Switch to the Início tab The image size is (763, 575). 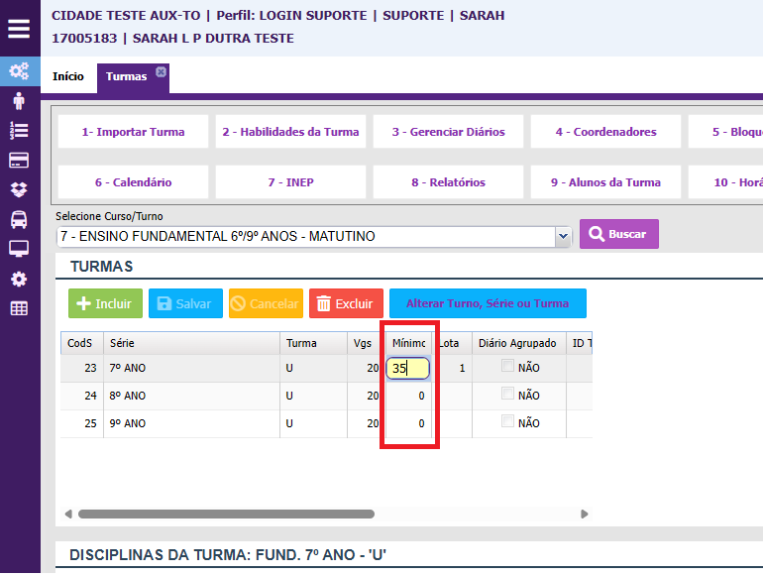68,77
